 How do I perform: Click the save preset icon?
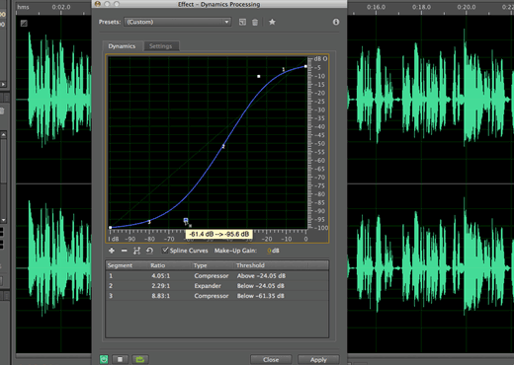242,22
